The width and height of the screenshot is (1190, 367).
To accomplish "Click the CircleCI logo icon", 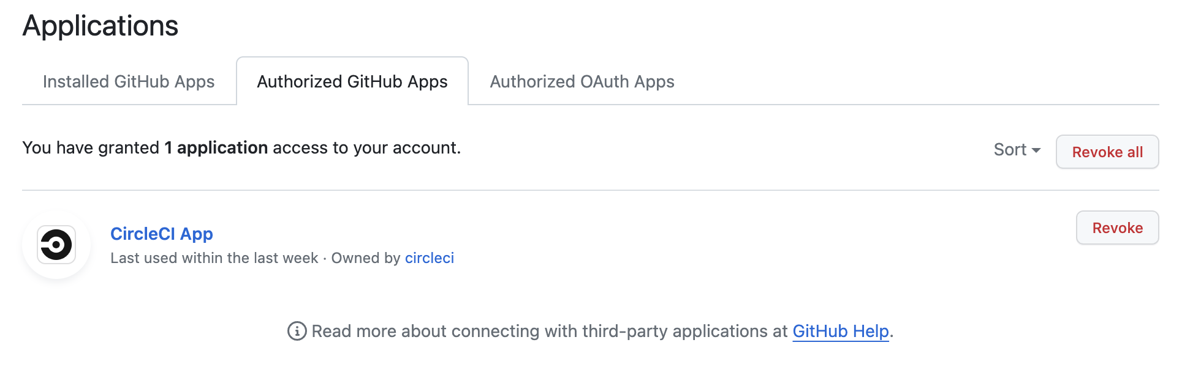I will 56,245.
